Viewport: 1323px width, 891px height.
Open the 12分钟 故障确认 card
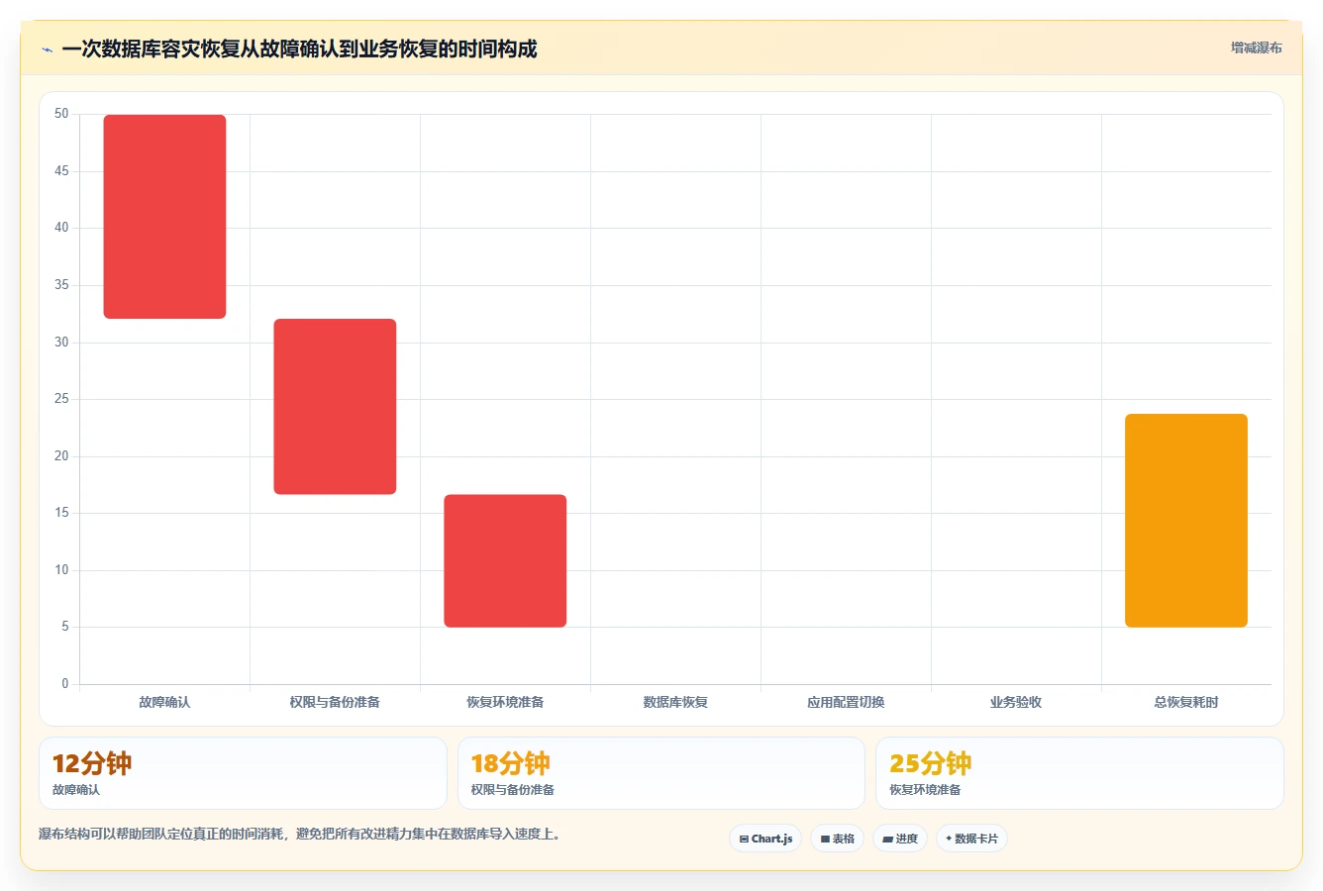tap(243, 773)
